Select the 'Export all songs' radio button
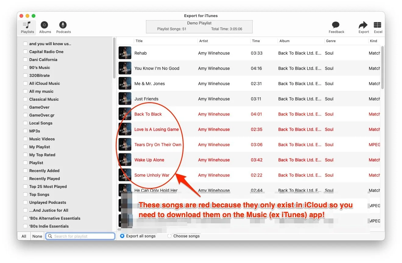 click(x=122, y=236)
